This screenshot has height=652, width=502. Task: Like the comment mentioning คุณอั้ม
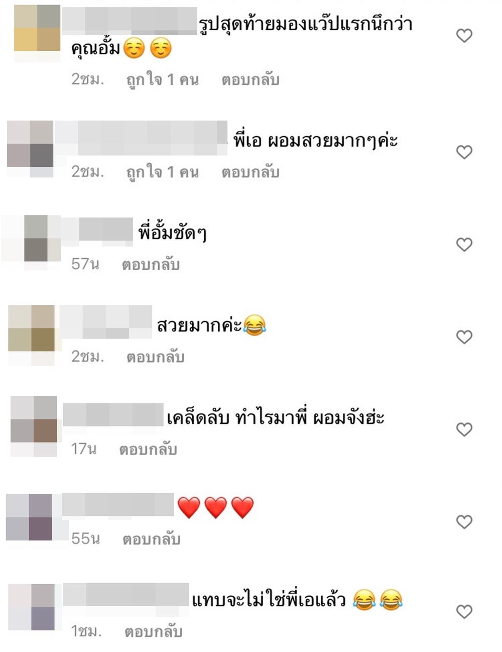464,36
